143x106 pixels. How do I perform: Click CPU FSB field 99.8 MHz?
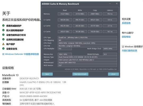pyautogui.click(x=87, y=46)
